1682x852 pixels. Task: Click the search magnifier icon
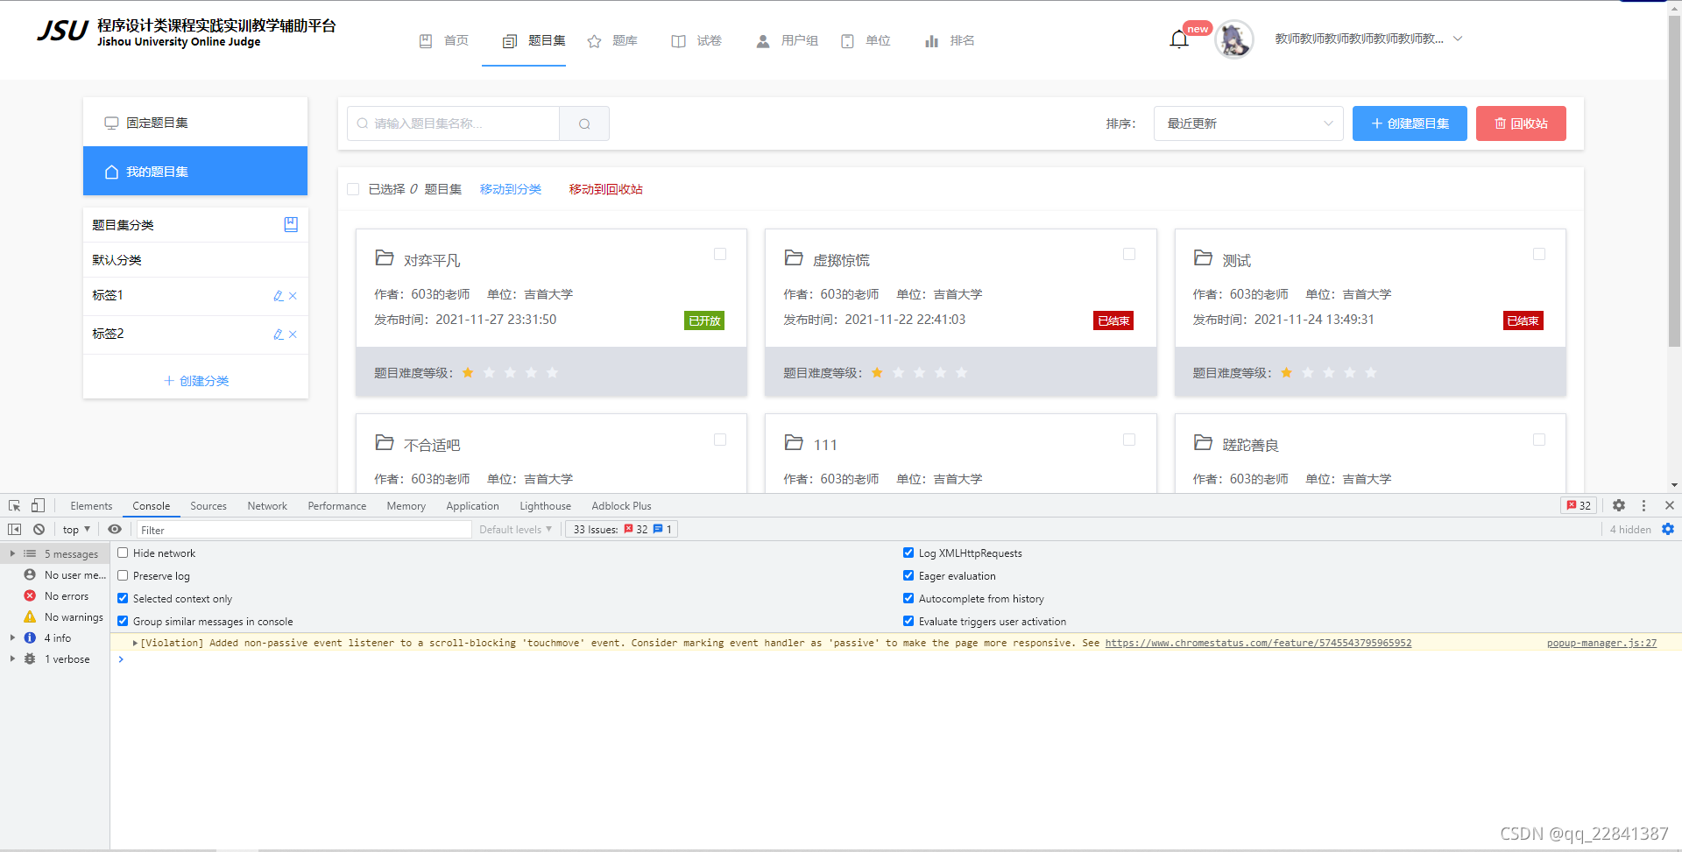pos(583,123)
